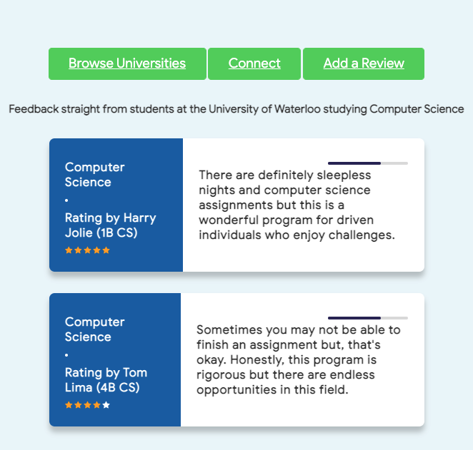Select third star in Harry Jolie's rating
Screen dimensions: 473x450
point(87,250)
